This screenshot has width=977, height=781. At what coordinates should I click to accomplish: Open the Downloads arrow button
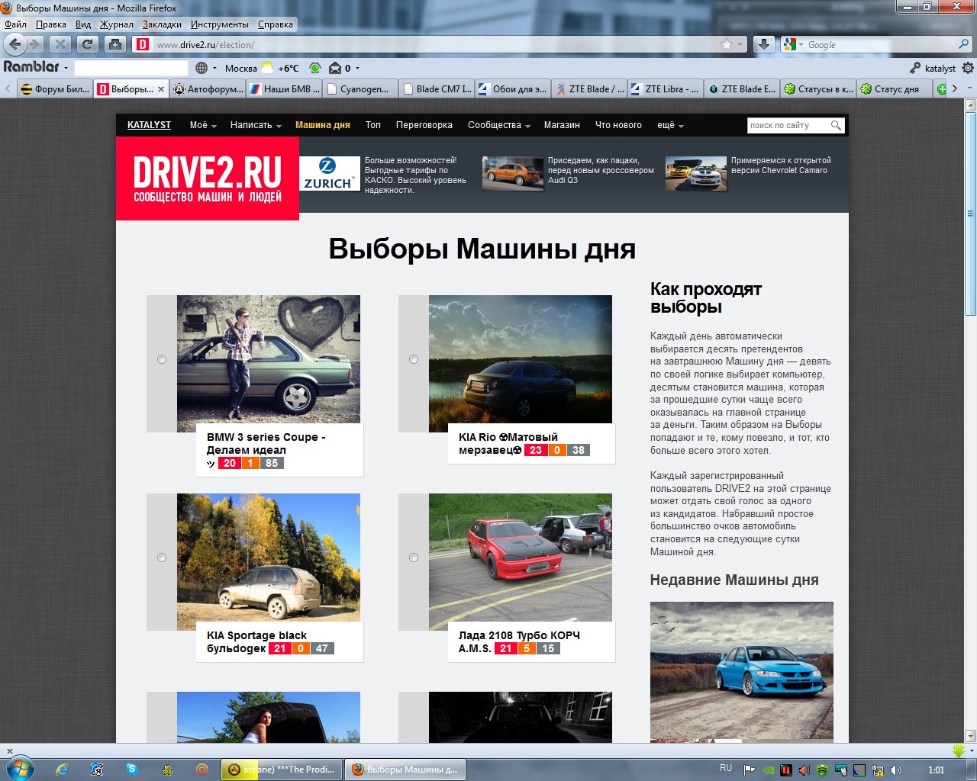763,44
